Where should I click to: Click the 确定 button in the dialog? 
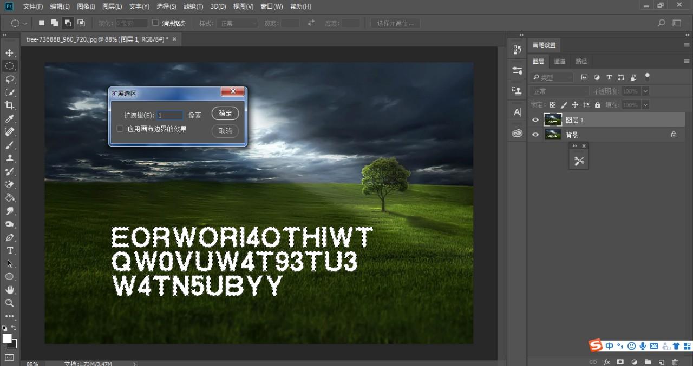(225, 113)
